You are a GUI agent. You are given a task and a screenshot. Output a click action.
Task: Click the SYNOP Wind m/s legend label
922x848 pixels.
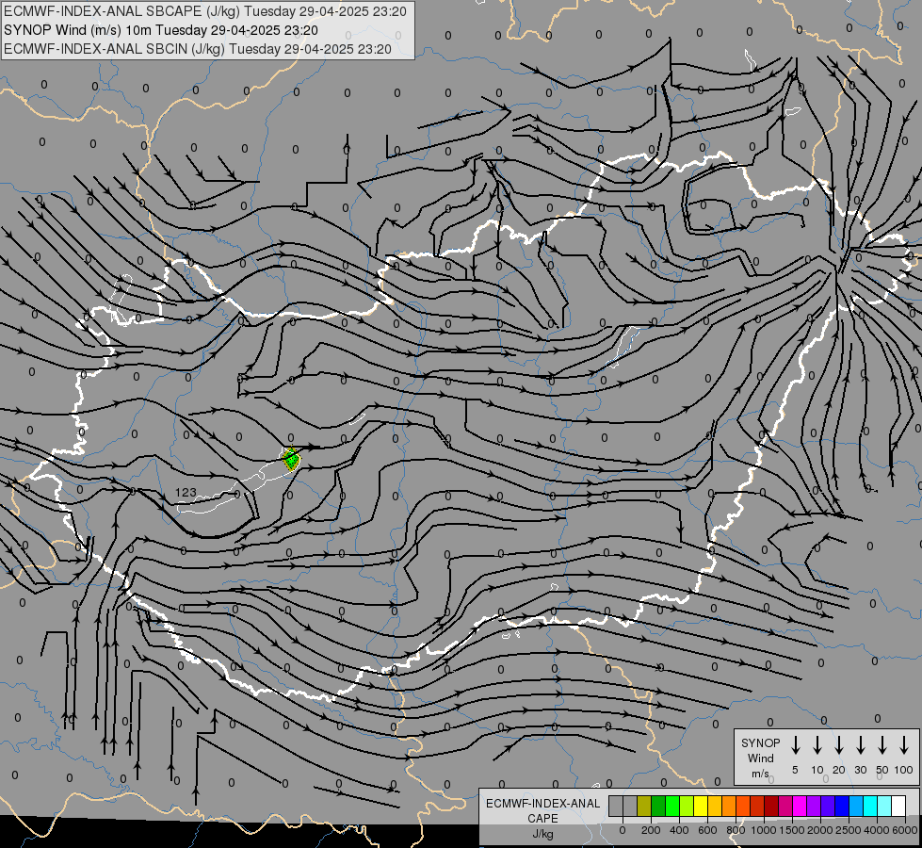coord(760,758)
